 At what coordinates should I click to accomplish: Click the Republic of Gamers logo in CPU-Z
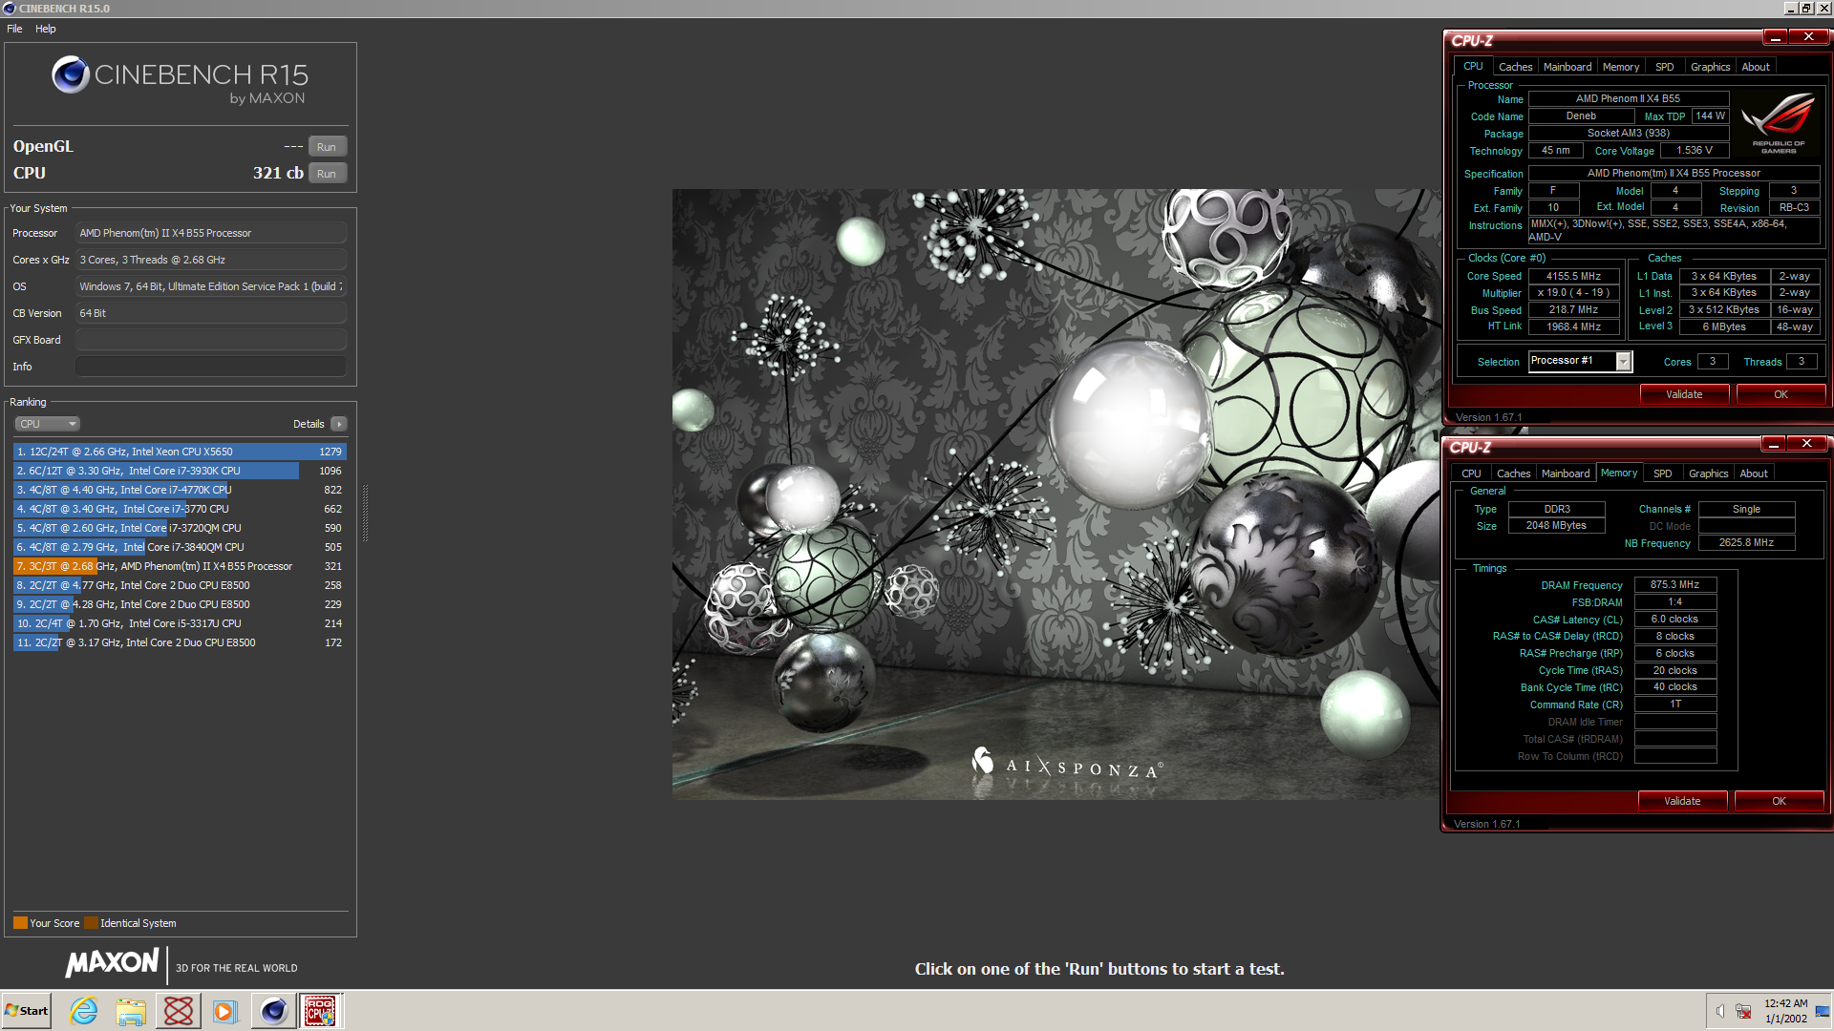(x=1779, y=123)
